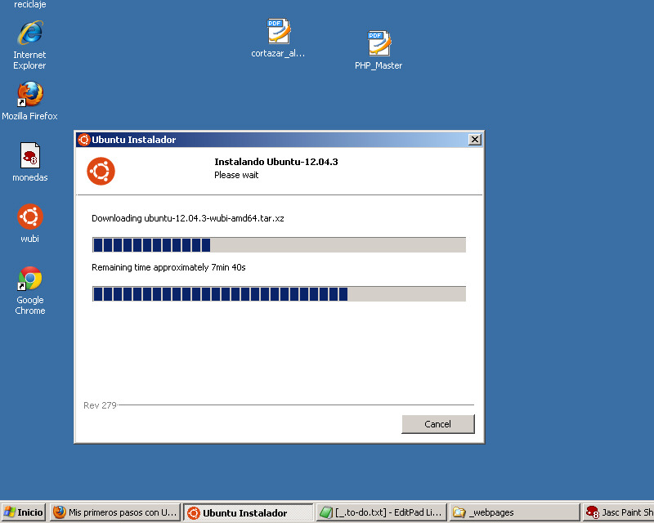The height and width of the screenshot is (523, 654).
Task: Click the Ubuntu logo in the installer title bar
Action: coord(84,140)
